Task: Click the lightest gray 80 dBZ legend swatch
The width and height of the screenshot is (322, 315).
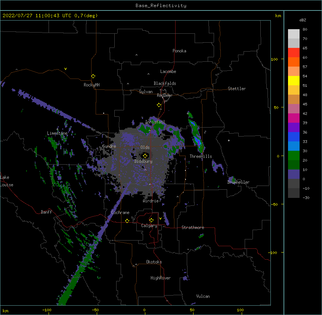Action: point(294,34)
